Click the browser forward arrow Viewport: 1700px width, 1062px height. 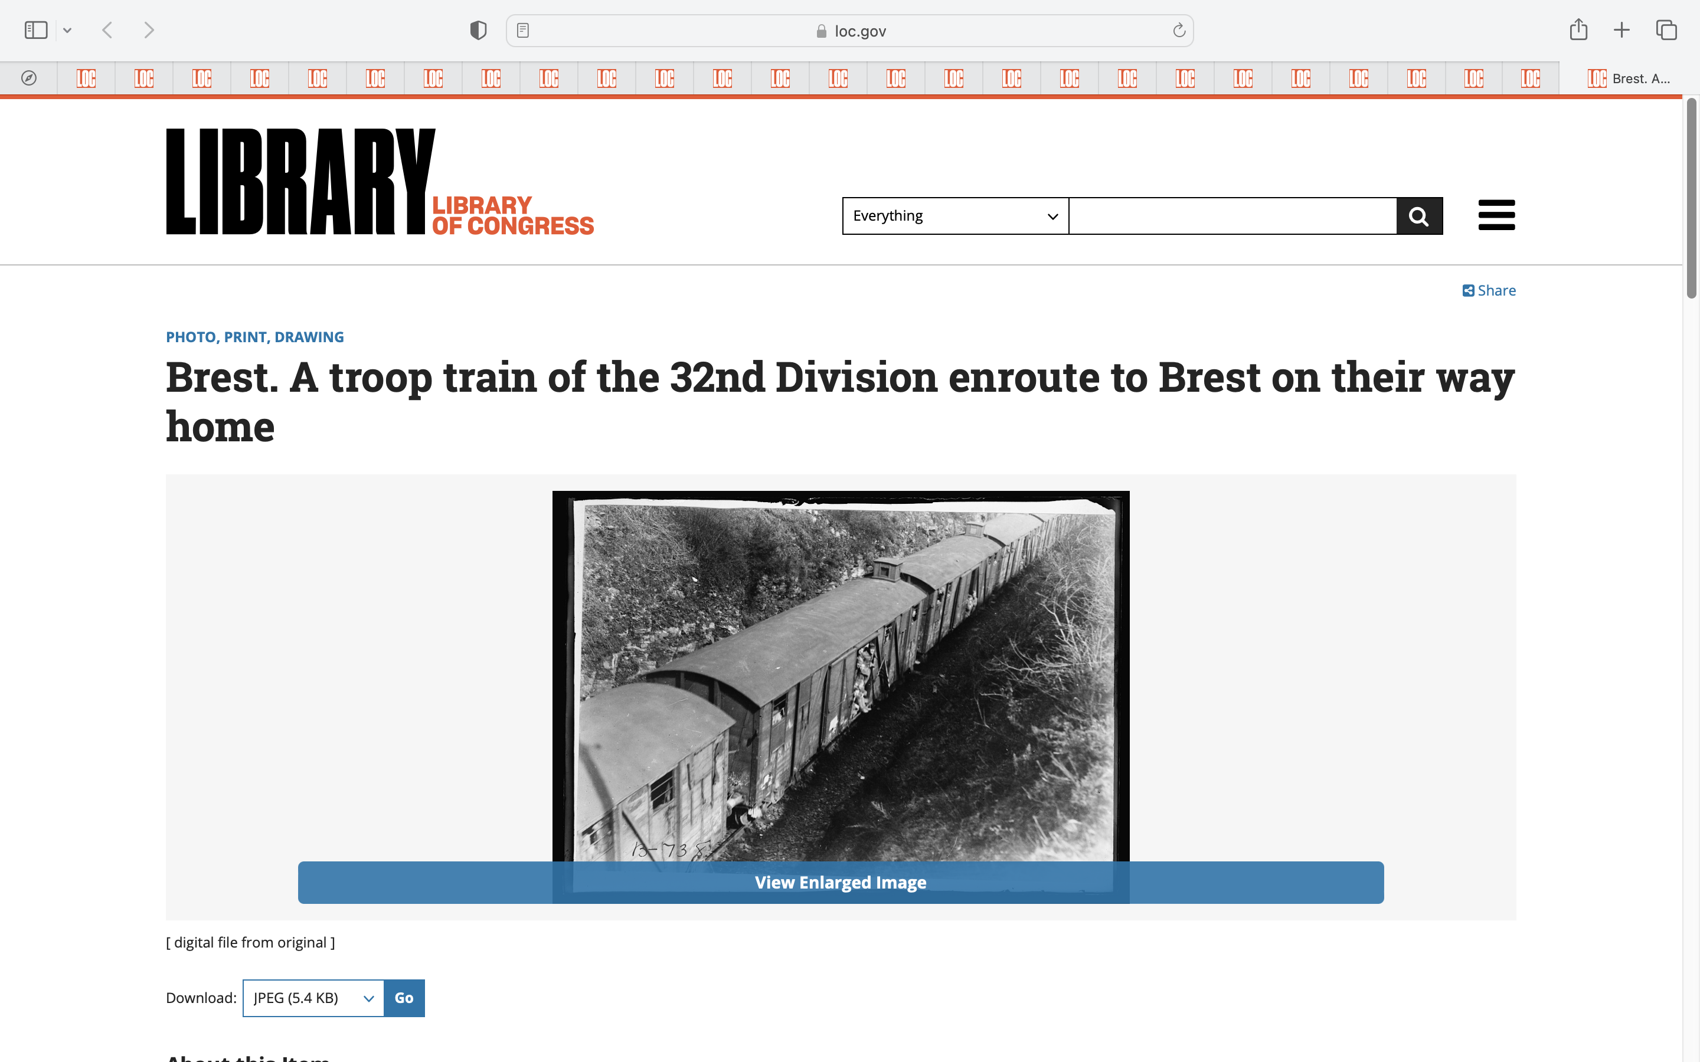click(148, 30)
